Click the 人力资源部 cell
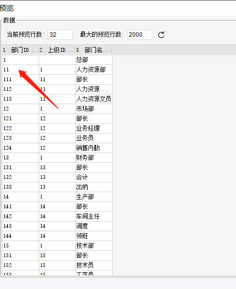This screenshot has width=236, height=289. [94, 69]
